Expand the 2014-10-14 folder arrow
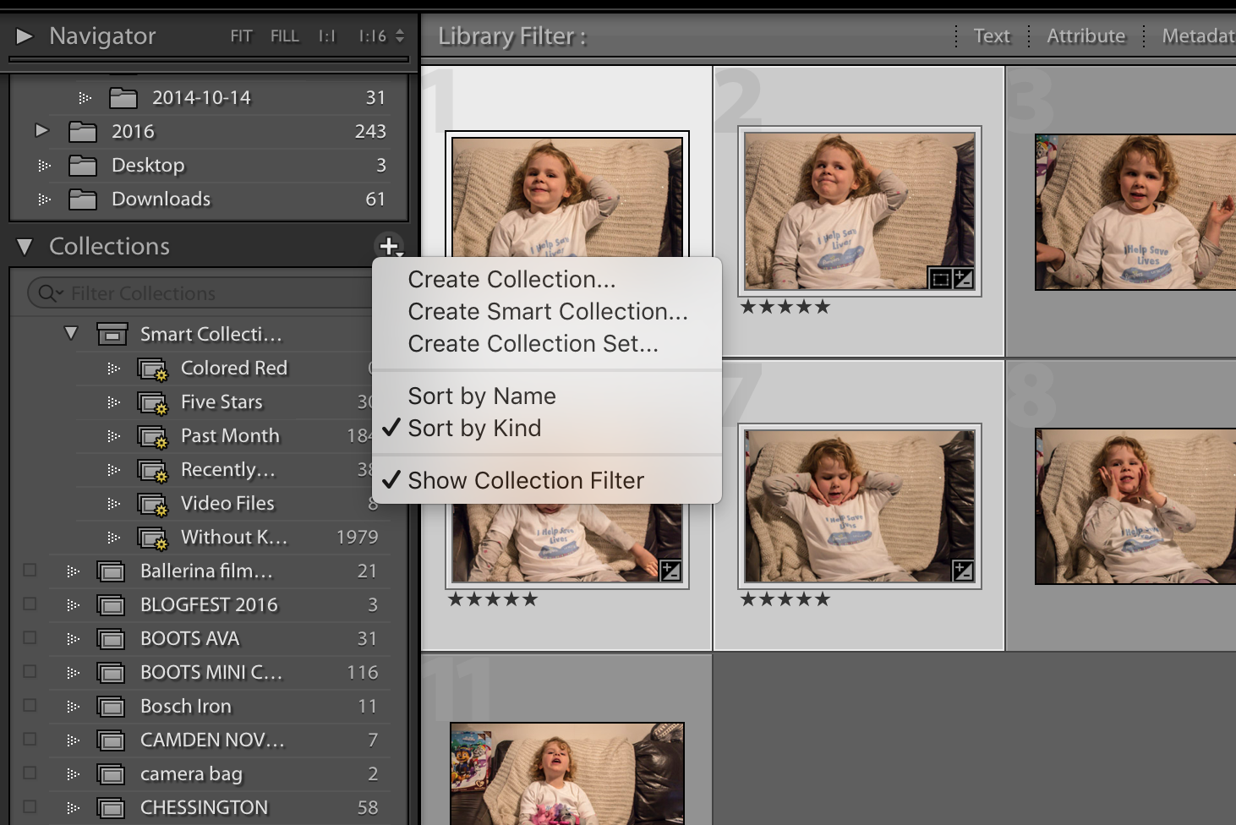The width and height of the screenshot is (1236, 825). pyautogui.click(x=85, y=98)
